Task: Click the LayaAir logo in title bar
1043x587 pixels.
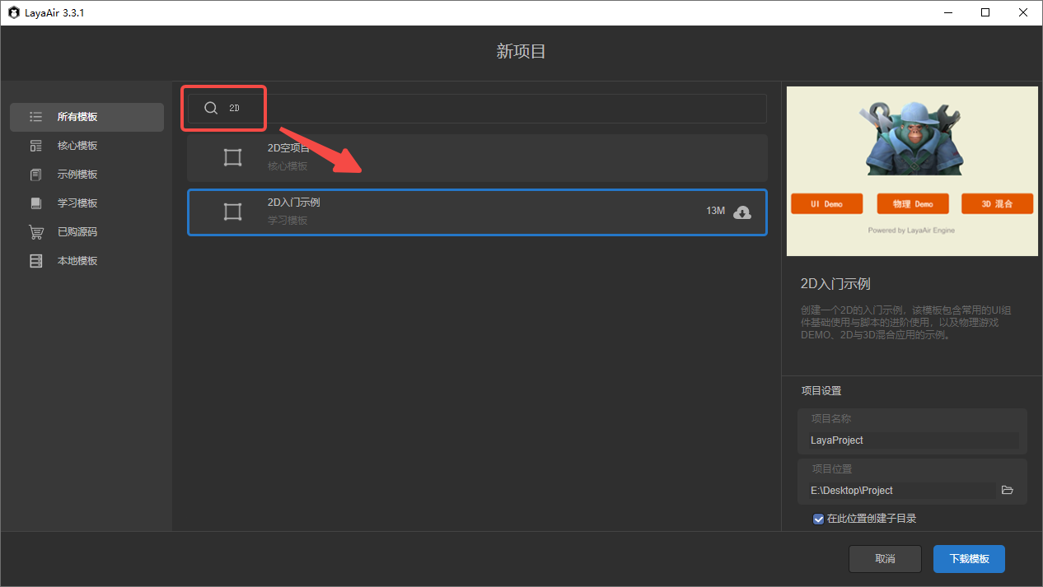Action: (x=13, y=12)
